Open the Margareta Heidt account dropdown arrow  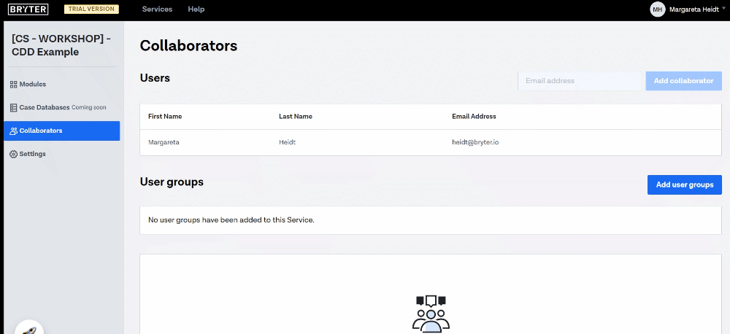pyautogui.click(x=723, y=8)
